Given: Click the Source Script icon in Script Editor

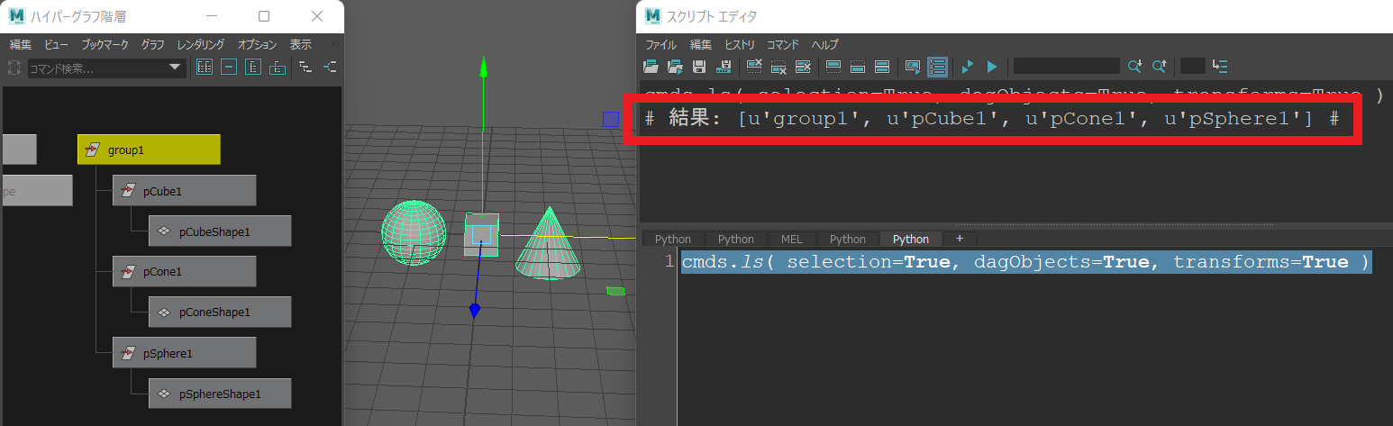Looking at the screenshot, I should coord(674,66).
